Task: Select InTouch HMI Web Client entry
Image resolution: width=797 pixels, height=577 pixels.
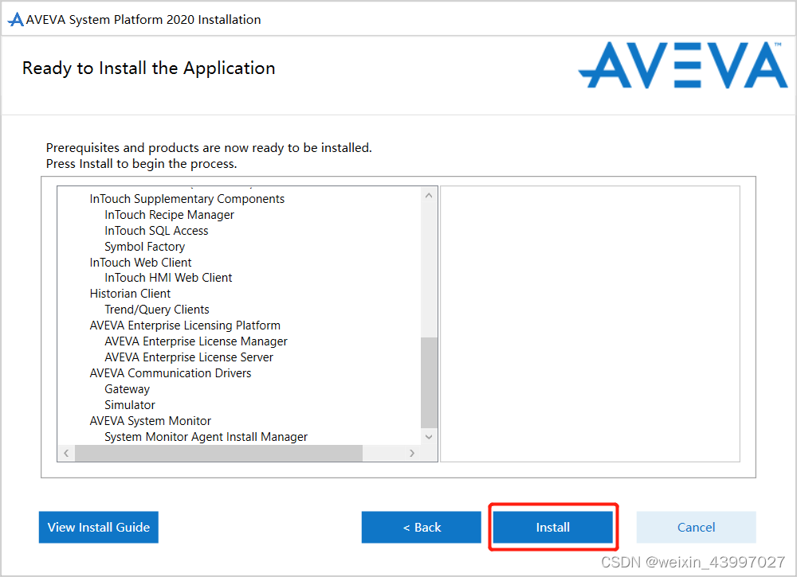Action: (x=168, y=278)
